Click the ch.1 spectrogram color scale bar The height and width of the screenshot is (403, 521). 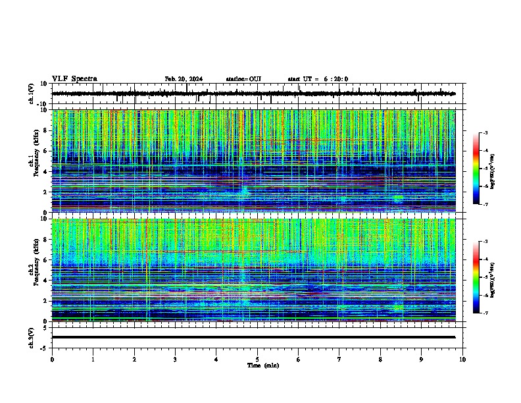click(476, 169)
